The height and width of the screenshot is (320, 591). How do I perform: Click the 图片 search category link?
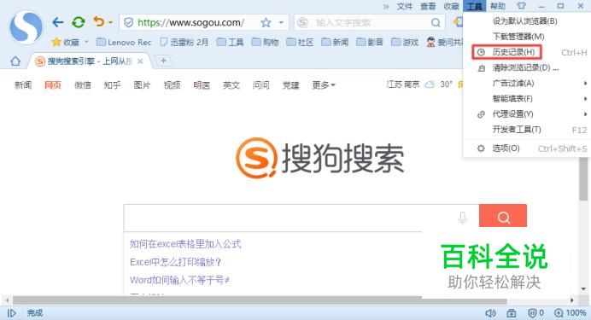point(142,85)
